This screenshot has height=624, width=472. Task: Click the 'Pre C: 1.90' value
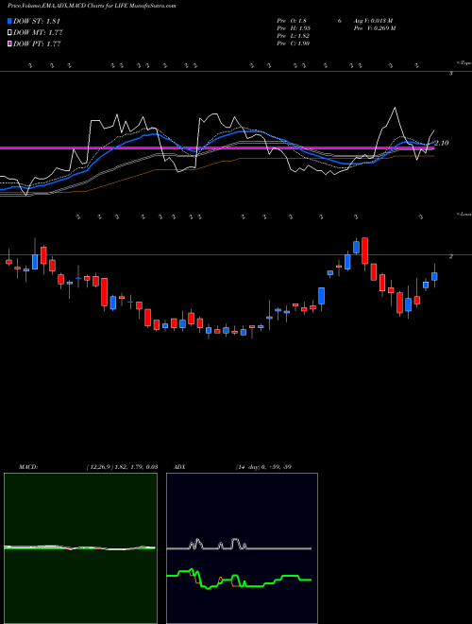[294, 43]
